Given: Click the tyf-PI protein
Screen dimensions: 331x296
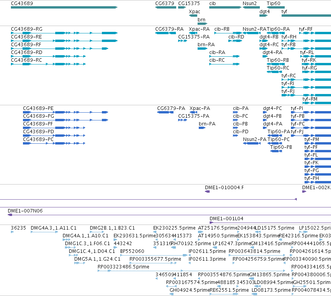Looking at the screenshot, I should point(311,112).
